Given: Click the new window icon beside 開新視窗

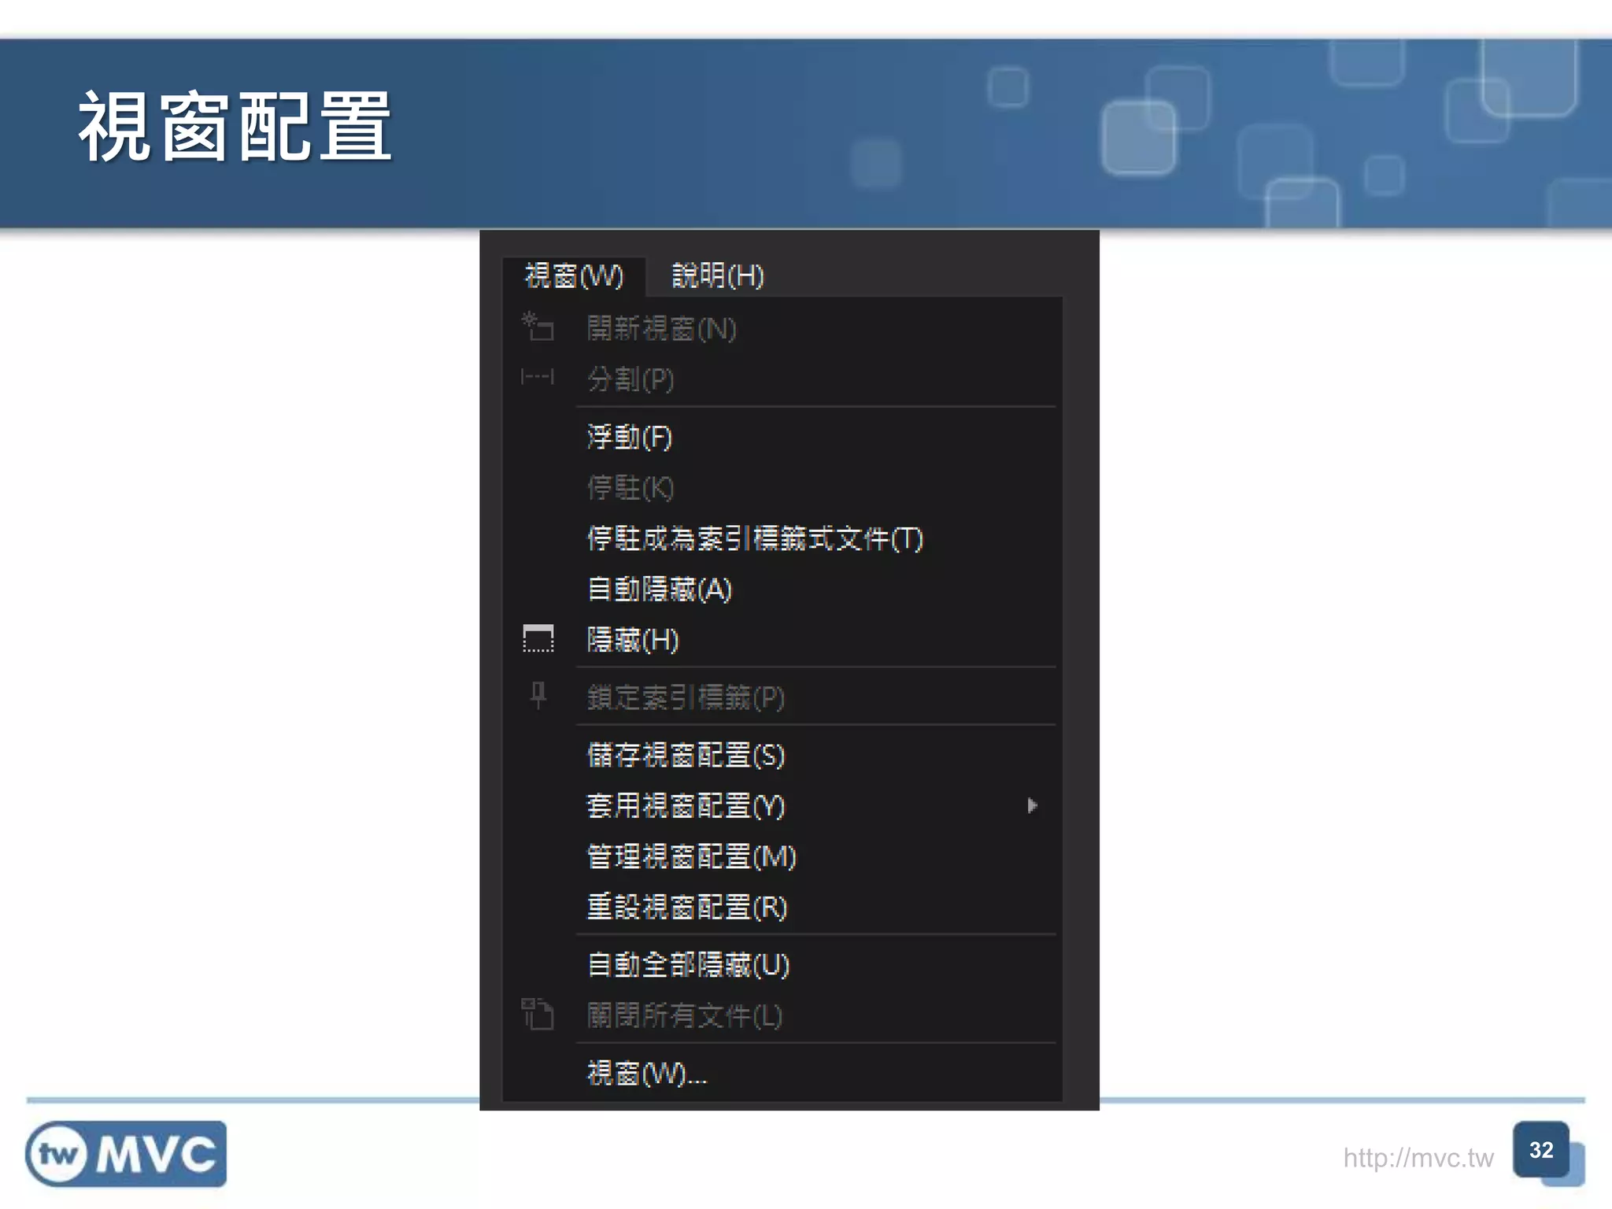Looking at the screenshot, I should 538,327.
